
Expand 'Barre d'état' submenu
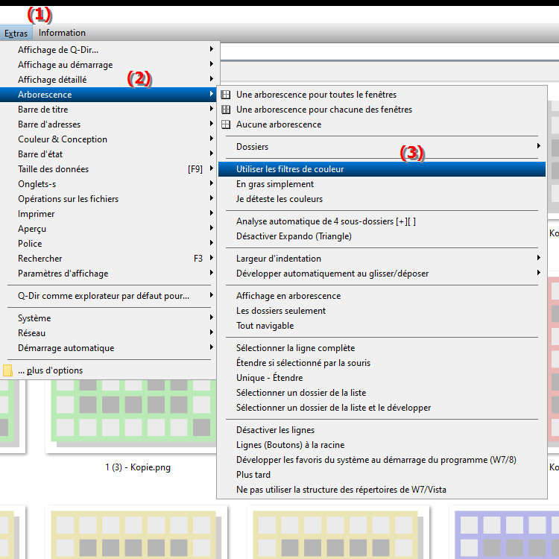point(108,154)
